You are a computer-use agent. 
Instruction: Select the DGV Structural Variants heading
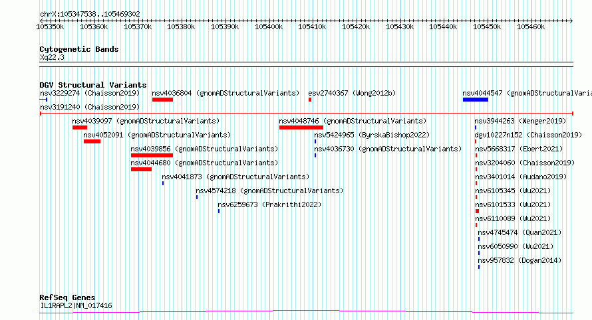pyautogui.click(x=93, y=85)
